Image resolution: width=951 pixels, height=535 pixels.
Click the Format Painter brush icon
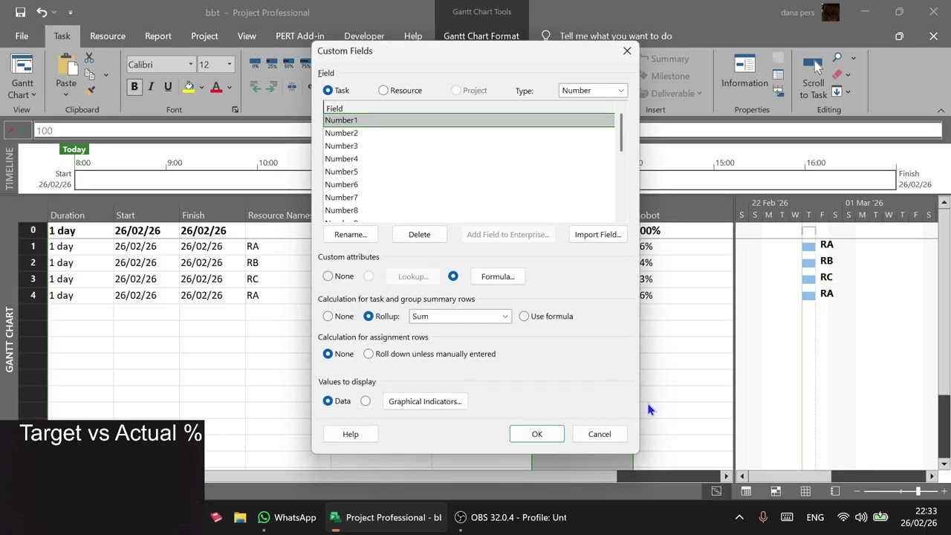pyautogui.click(x=90, y=91)
